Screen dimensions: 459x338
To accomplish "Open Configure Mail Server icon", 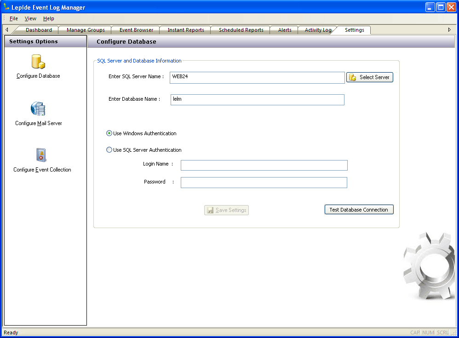I will [38, 109].
